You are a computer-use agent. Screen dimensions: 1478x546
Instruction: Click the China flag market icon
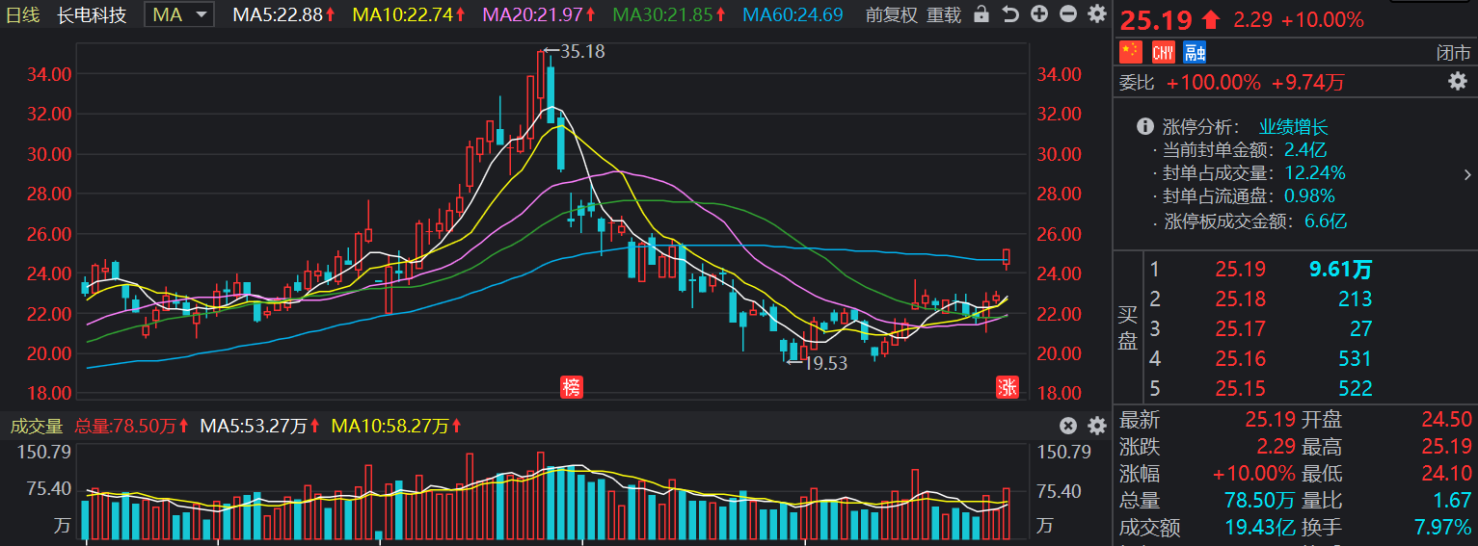1130,52
